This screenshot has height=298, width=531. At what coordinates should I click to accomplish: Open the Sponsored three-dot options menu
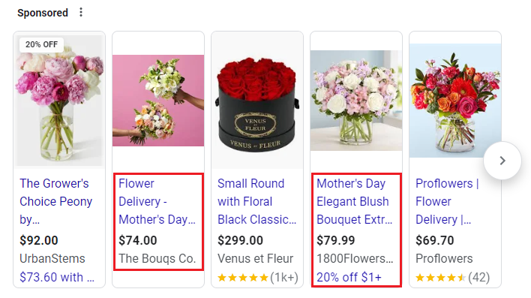(80, 13)
